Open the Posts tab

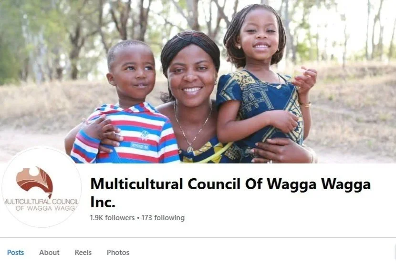click(15, 253)
